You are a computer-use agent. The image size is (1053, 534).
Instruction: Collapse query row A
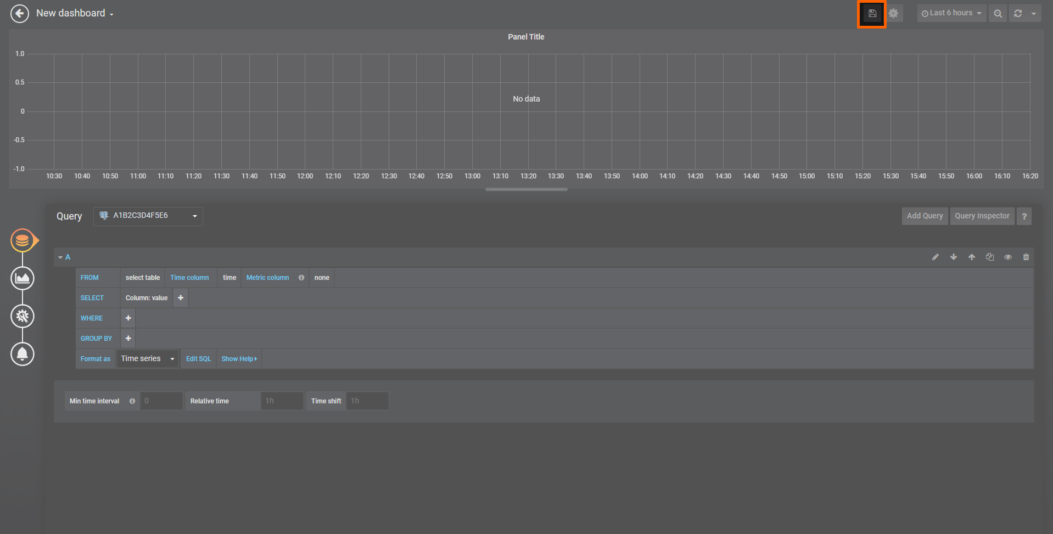point(64,257)
